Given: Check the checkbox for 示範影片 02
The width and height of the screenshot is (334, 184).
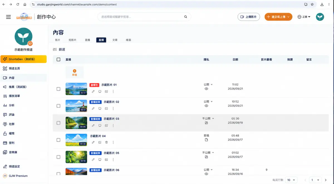Looking at the screenshot, I should point(58,106).
